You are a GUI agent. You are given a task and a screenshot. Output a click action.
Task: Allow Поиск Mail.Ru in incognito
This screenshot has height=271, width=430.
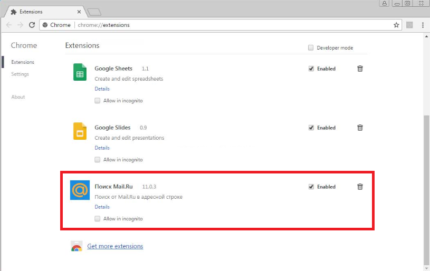[x=98, y=219]
